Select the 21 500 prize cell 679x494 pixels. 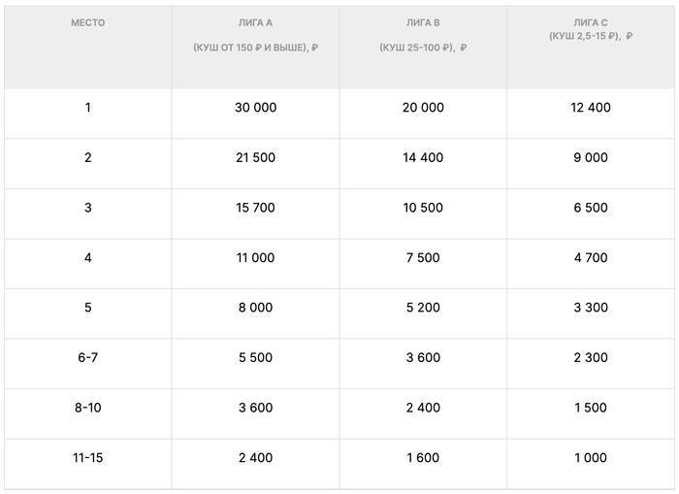click(x=255, y=157)
